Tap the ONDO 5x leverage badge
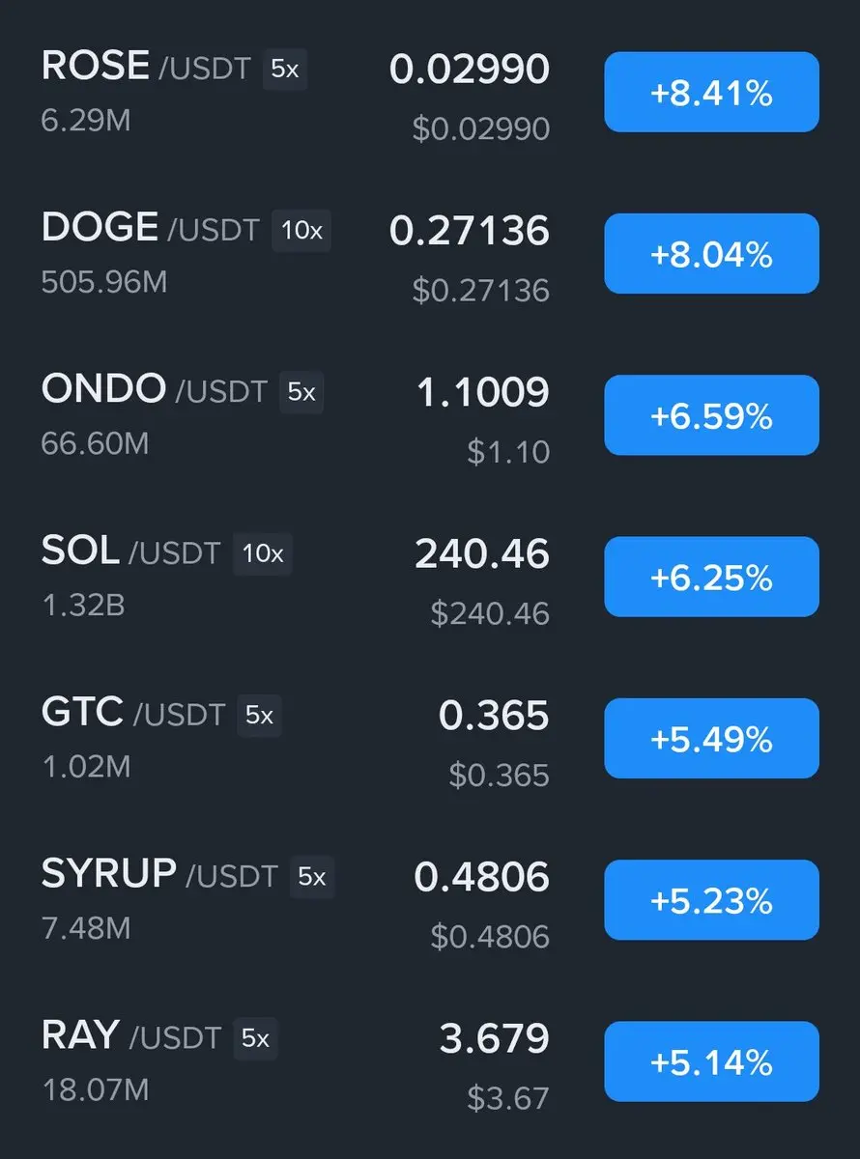This screenshot has width=860, height=1159. (x=301, y=392)
